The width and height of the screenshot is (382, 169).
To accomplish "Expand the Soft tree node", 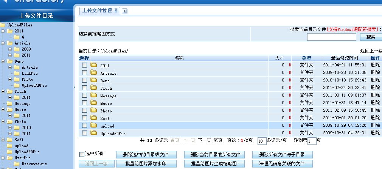I will [3, 140].
